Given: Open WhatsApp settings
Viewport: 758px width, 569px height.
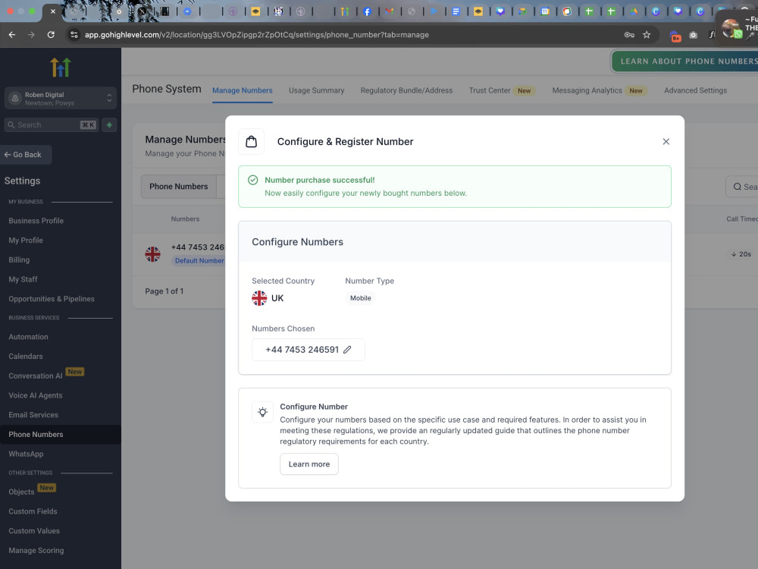Looking at the screenshot, I should coord(26,454).
